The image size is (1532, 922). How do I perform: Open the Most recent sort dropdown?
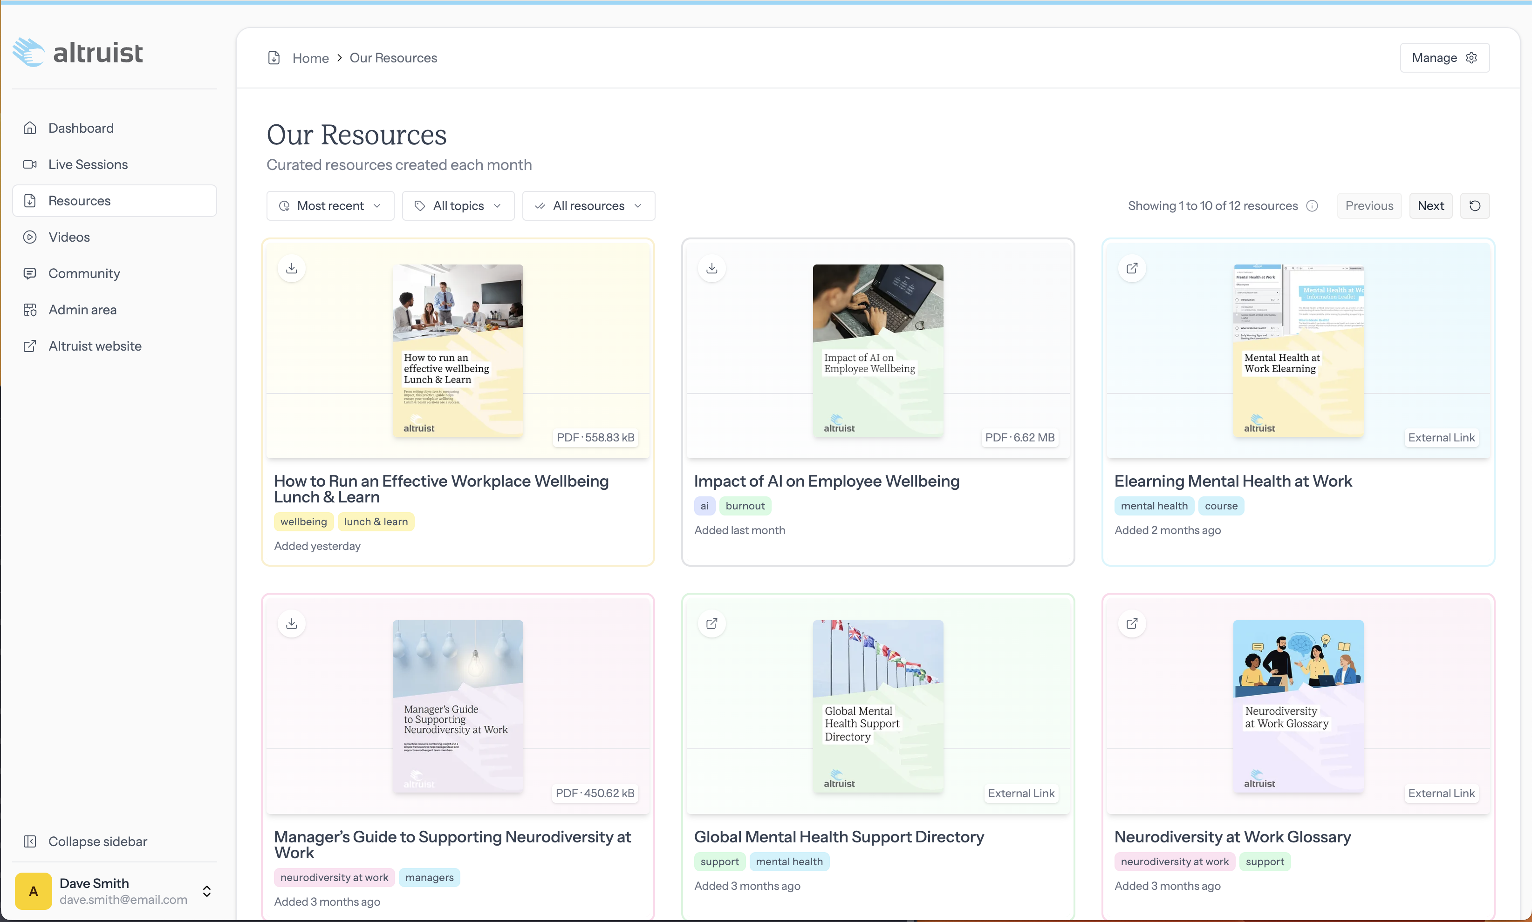(x=330, y=206)
